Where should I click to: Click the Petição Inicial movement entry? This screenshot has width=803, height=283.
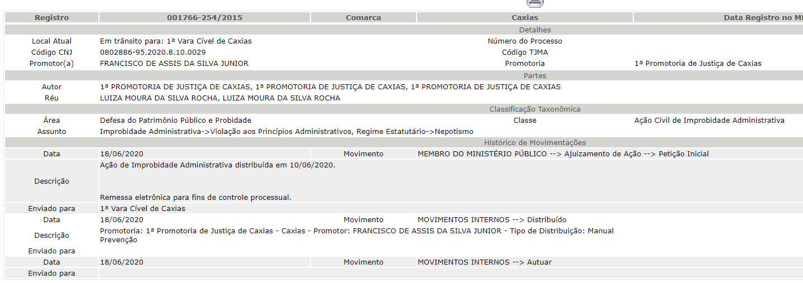click(x=563, y=154)
